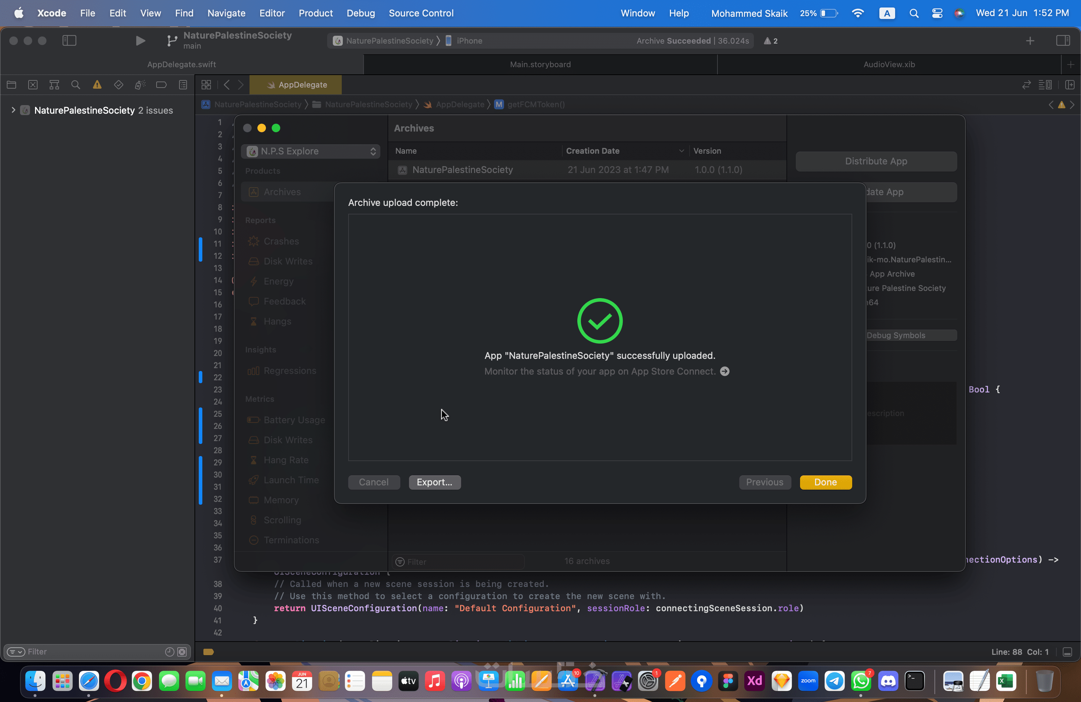Select the NaturePalestineSociety archive row
This screenshot has height=702, width=1081.
tap(587, 170)
